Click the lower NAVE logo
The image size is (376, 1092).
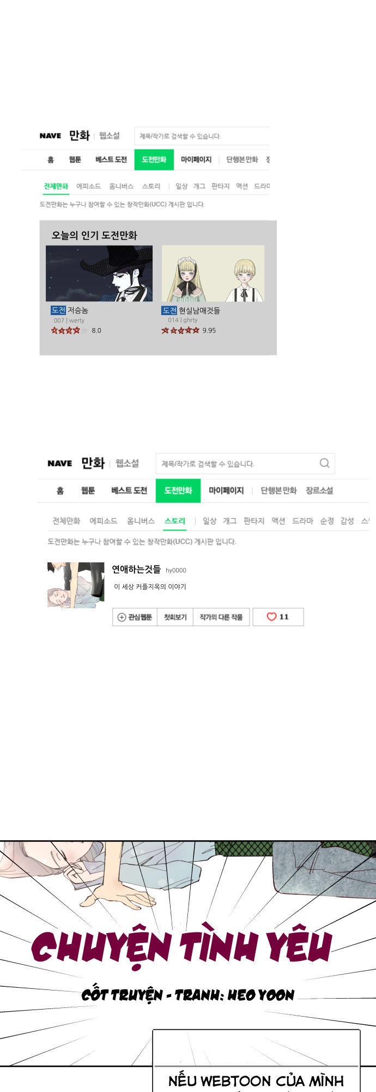(59, 463)
